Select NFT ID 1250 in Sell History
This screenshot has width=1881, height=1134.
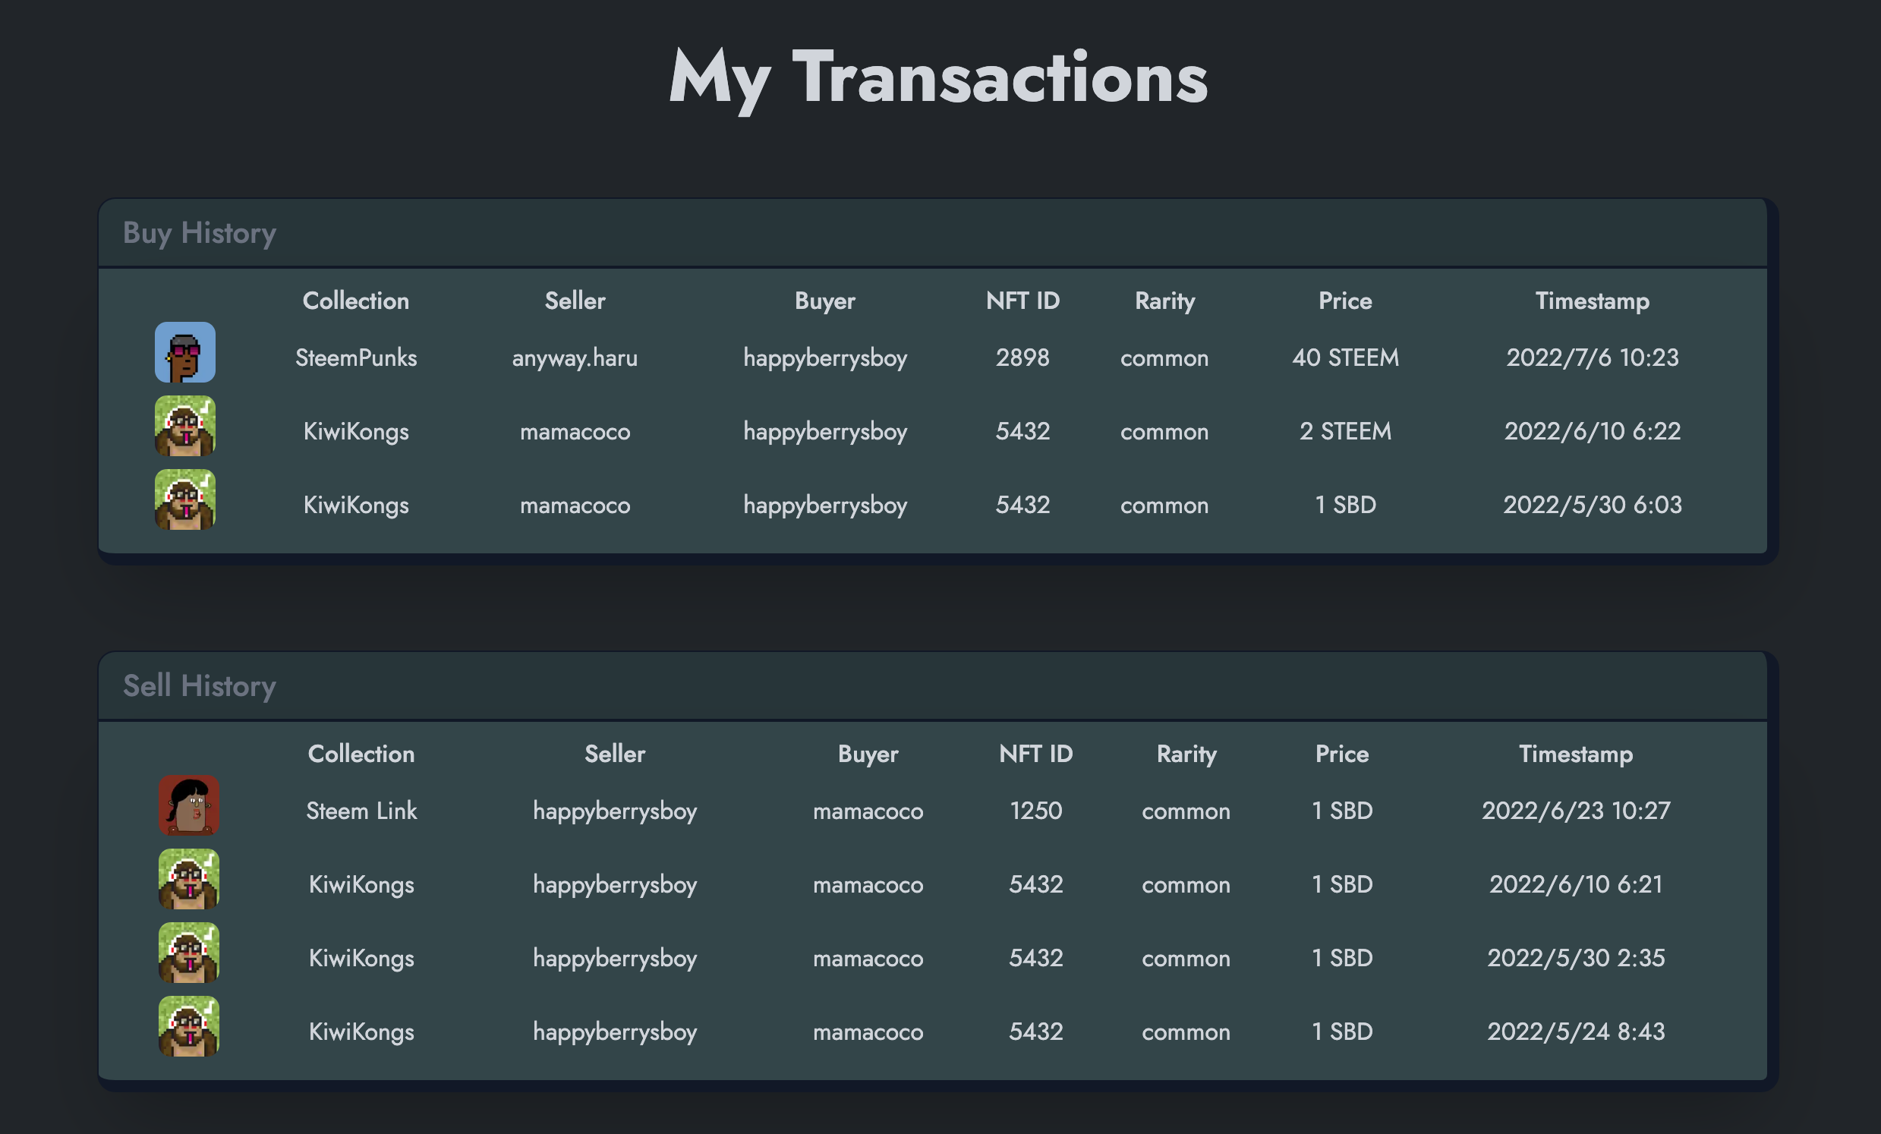click(x=1036, y=811)
